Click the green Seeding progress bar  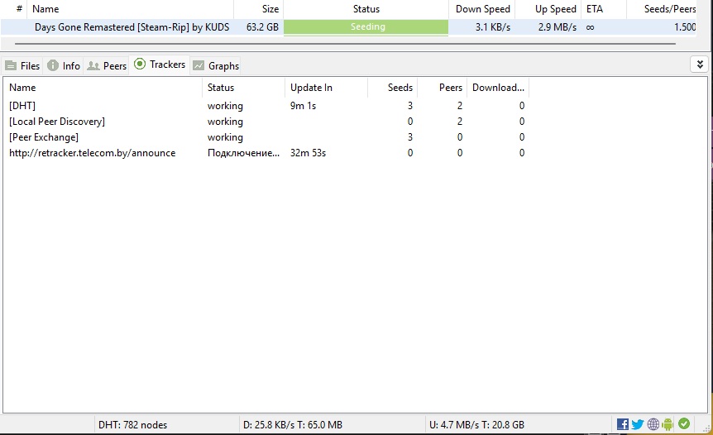point(366,26)
